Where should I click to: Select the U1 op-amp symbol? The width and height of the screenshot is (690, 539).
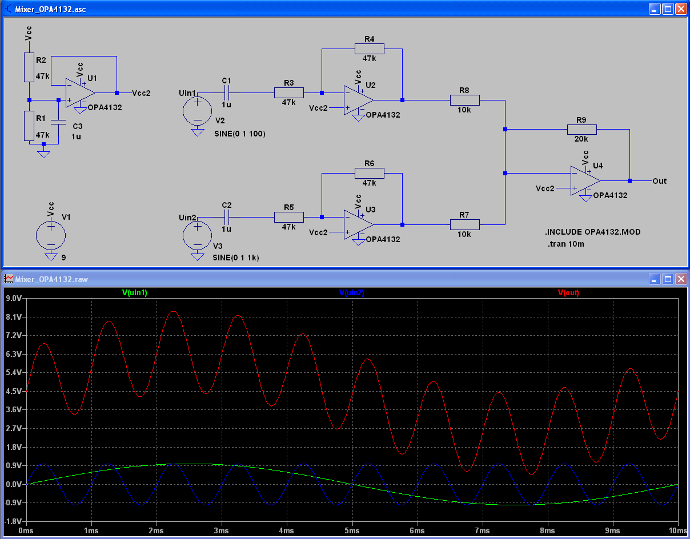(79, 92)
